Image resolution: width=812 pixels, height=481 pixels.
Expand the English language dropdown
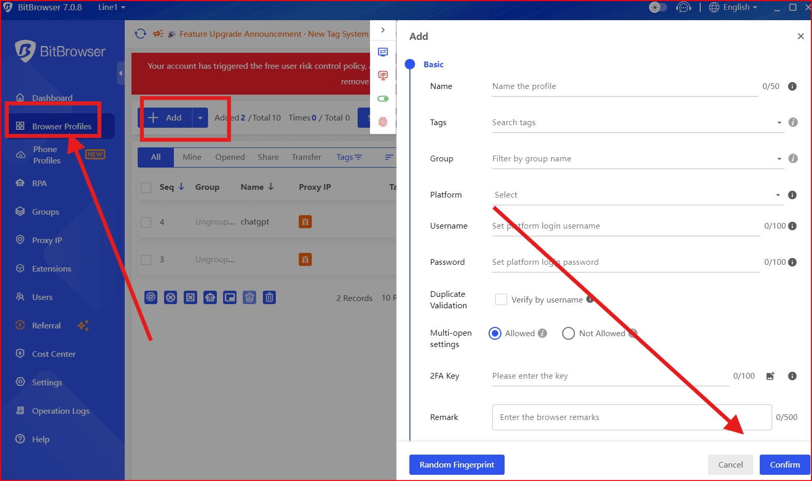[x=733, y=7]
